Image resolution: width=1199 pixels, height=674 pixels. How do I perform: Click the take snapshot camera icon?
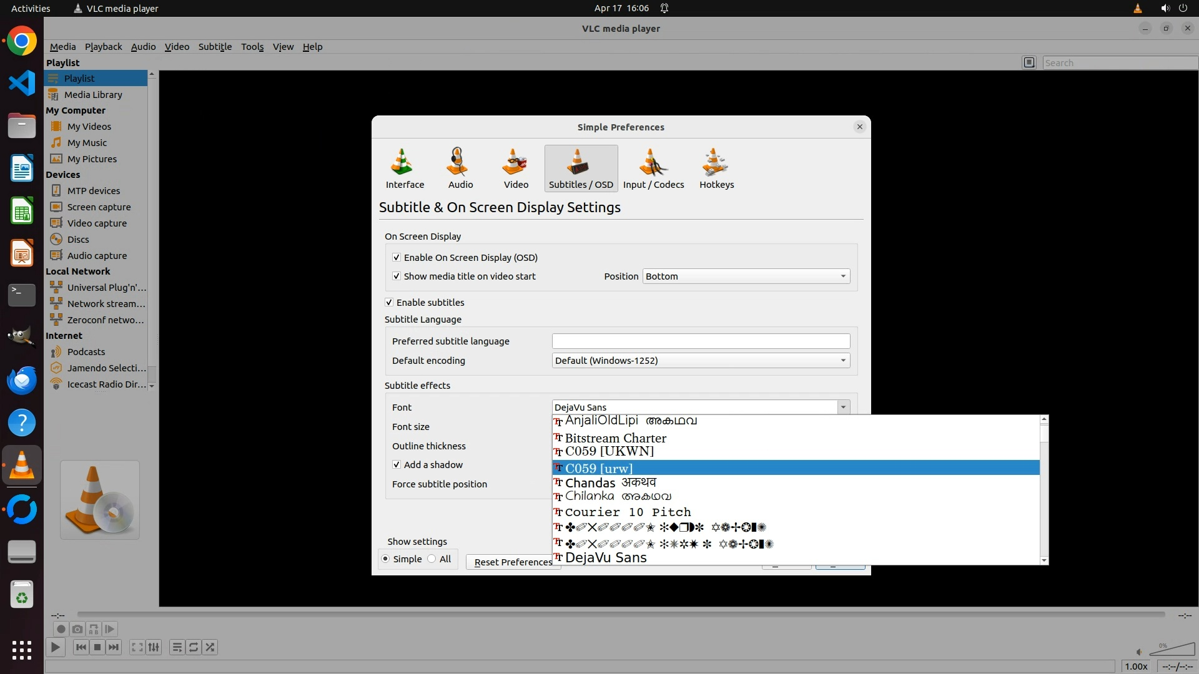click(x=77, y=629)
